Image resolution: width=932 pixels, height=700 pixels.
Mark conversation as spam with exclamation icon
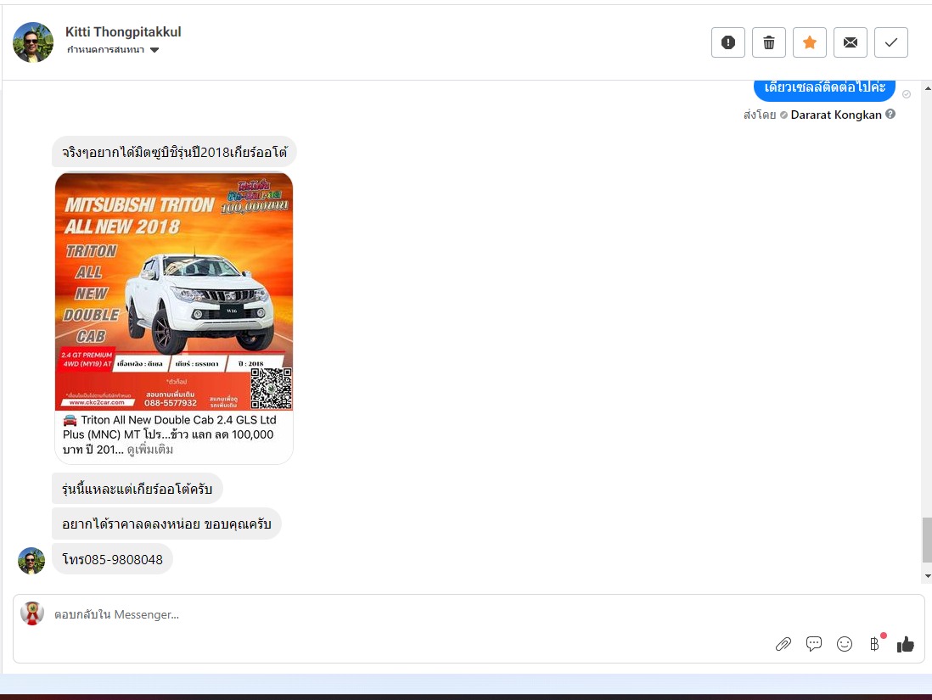[x=727, y=42]
